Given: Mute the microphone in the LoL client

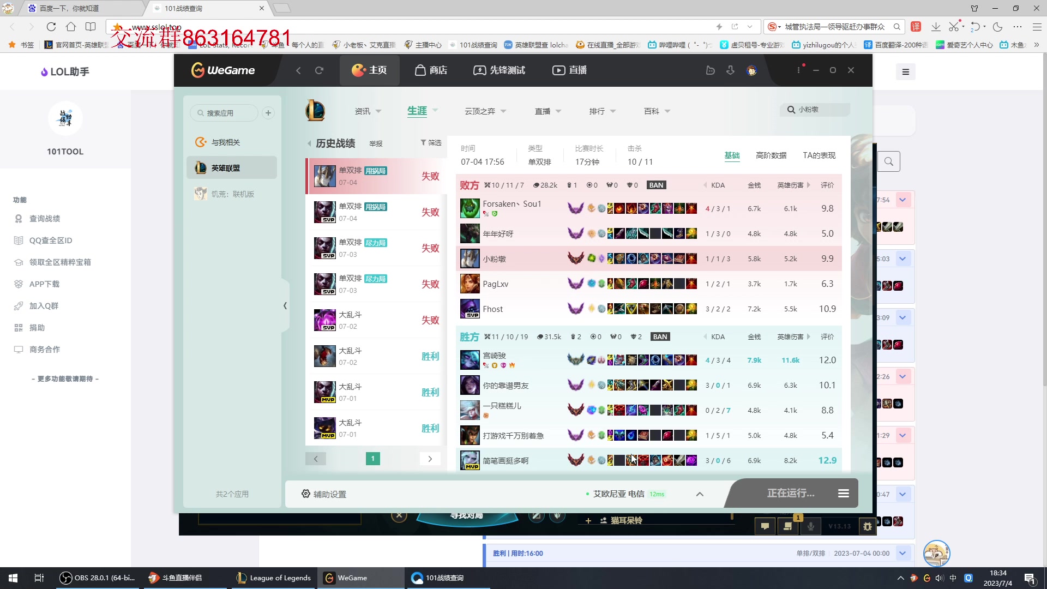Looking at the screenshot, I should 811,526.
